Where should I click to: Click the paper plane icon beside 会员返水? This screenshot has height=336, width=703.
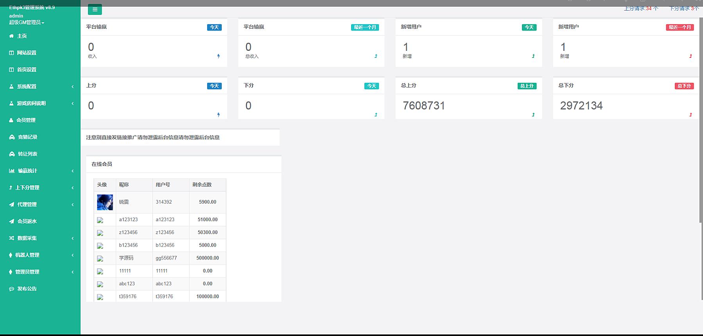click(12, 221)
